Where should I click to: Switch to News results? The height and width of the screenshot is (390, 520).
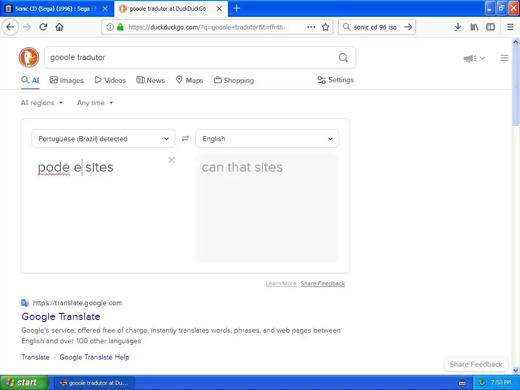point(150,80)
